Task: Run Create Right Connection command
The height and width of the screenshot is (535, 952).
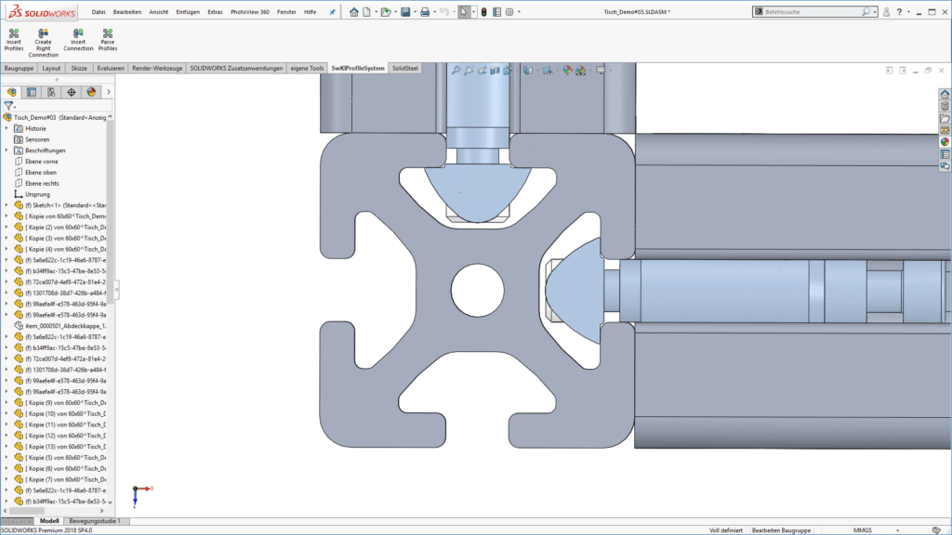Action: (x=43, y=43)
